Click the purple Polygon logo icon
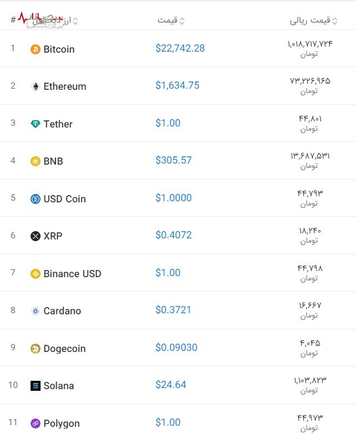The width and height of the screenshot is (356, 439). click(36, 423)
